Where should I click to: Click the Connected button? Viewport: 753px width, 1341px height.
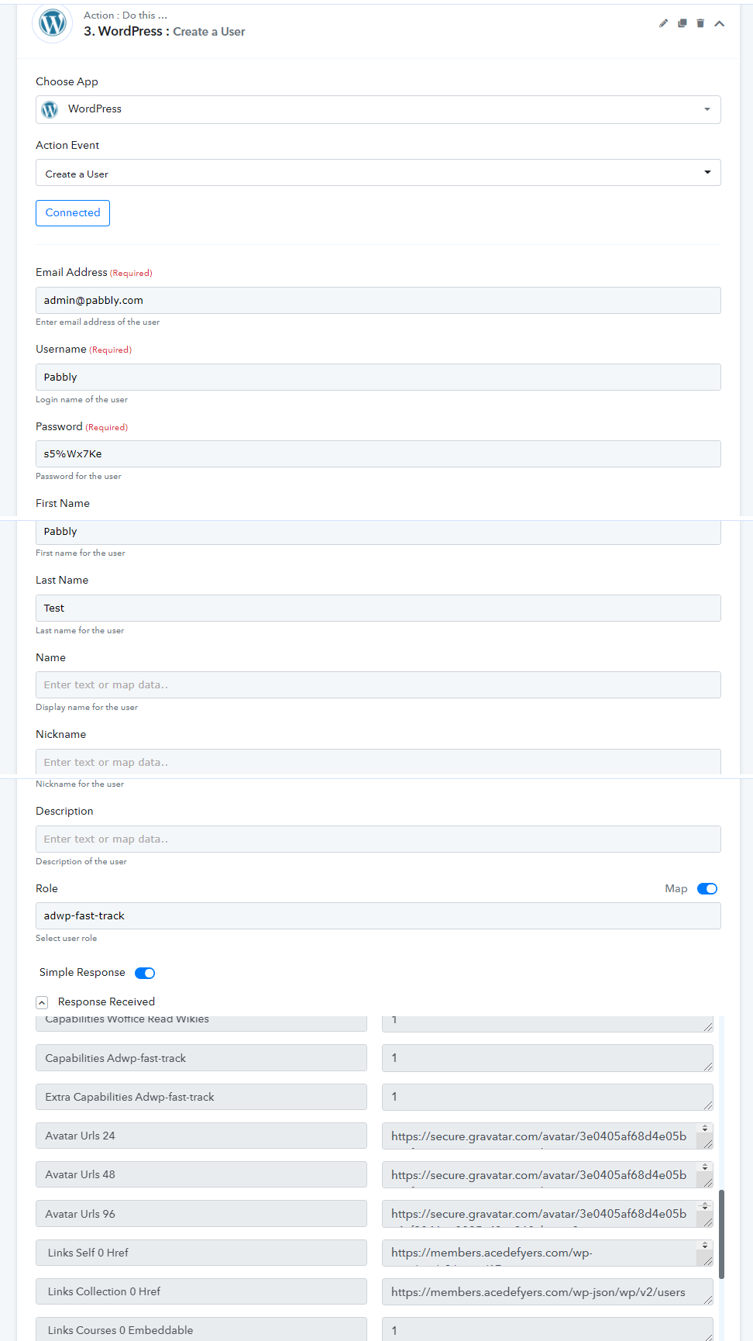73,212
